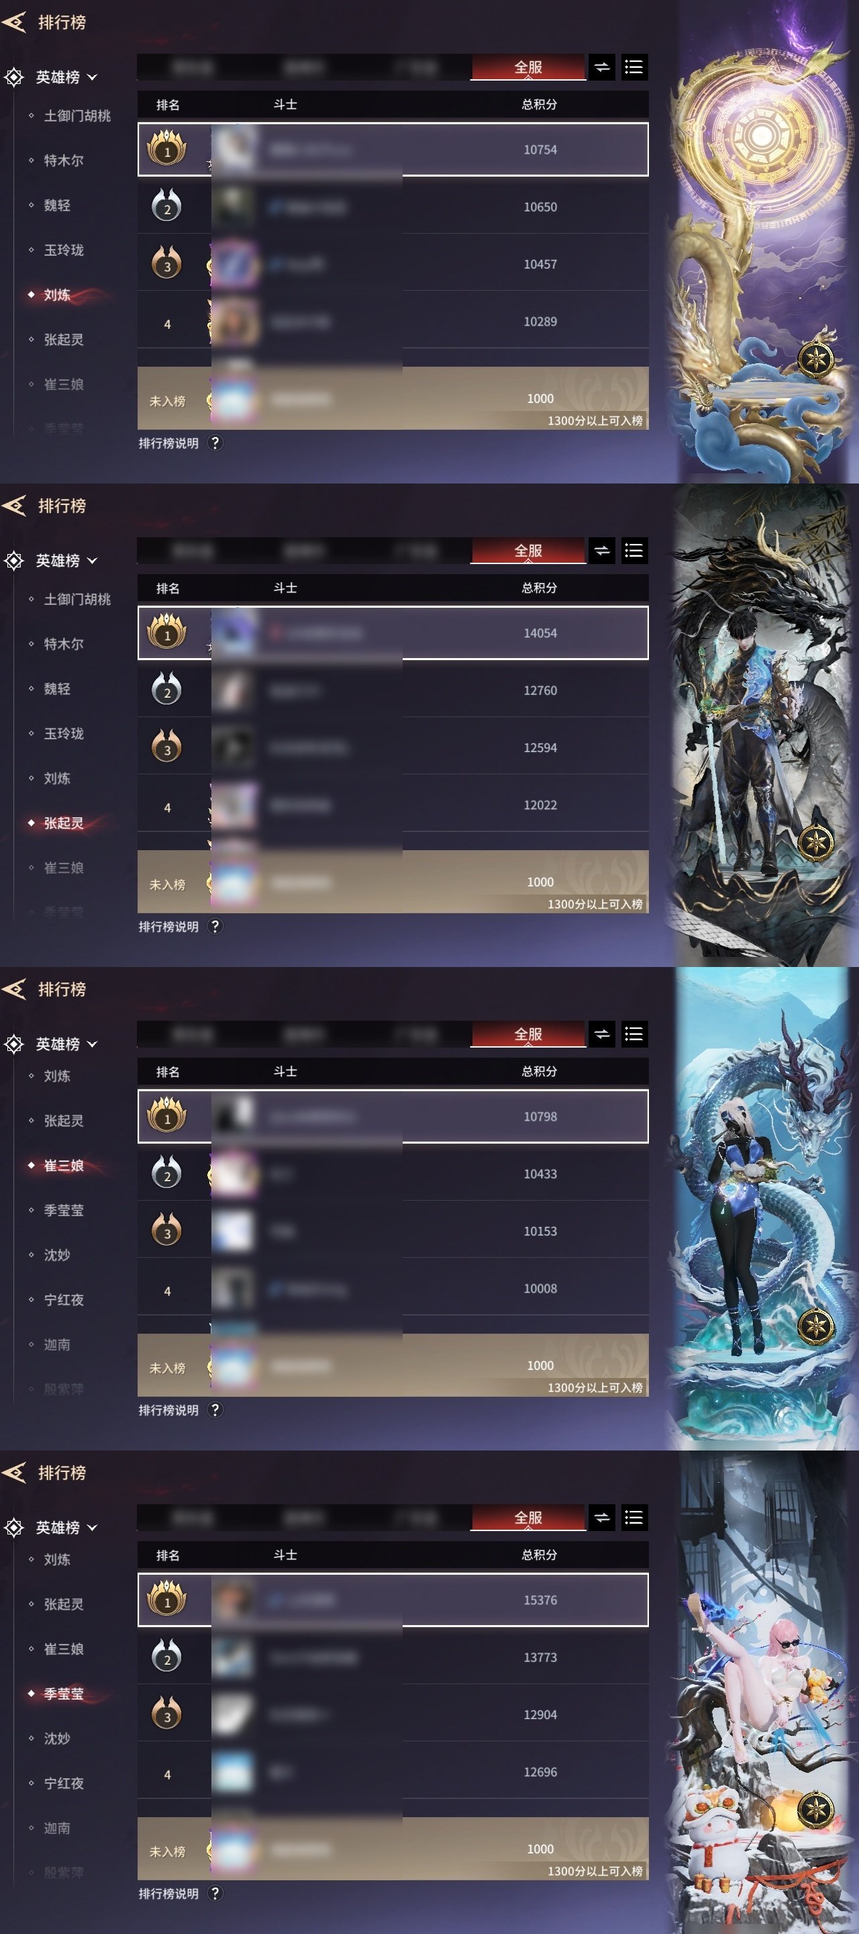
Task: Select the leaderboard row with score 12022
Action: [x=393, y=805]
